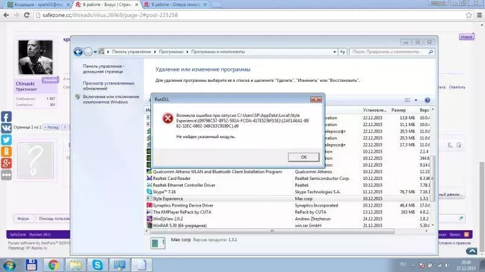Change view using the view icon in programs list
Viewport: 485px width, 272px height.
point(407,100)
